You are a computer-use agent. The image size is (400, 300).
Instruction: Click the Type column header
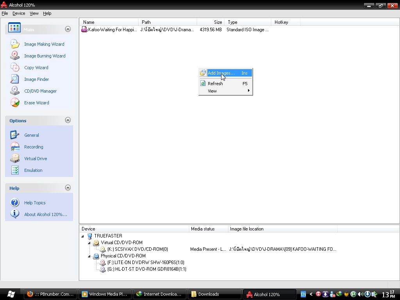[x=248, y=22]
